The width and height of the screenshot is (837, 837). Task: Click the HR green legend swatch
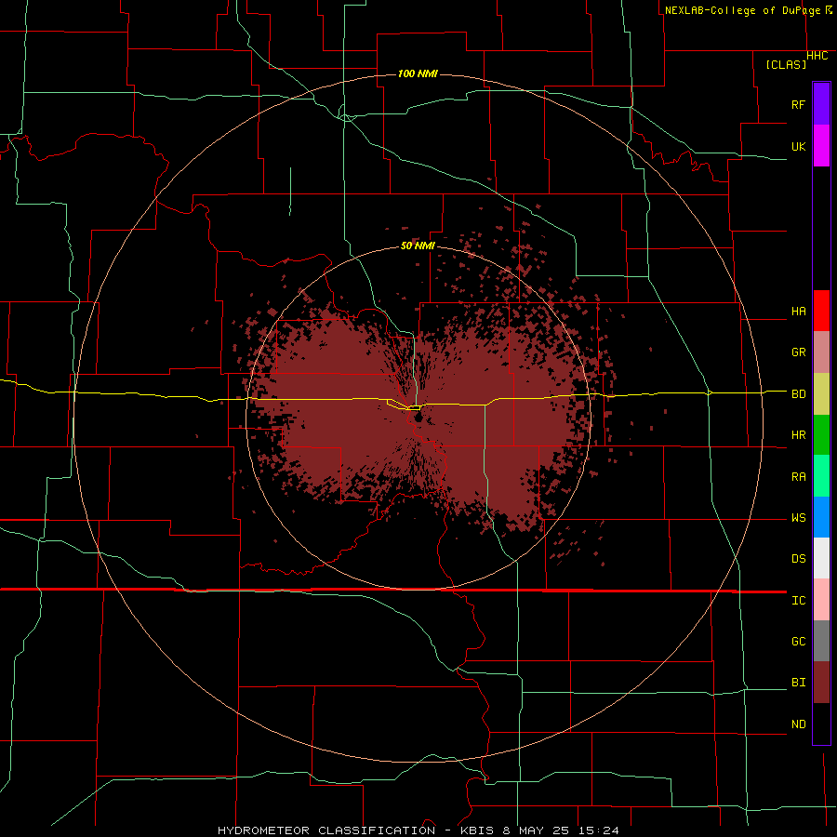821,435
